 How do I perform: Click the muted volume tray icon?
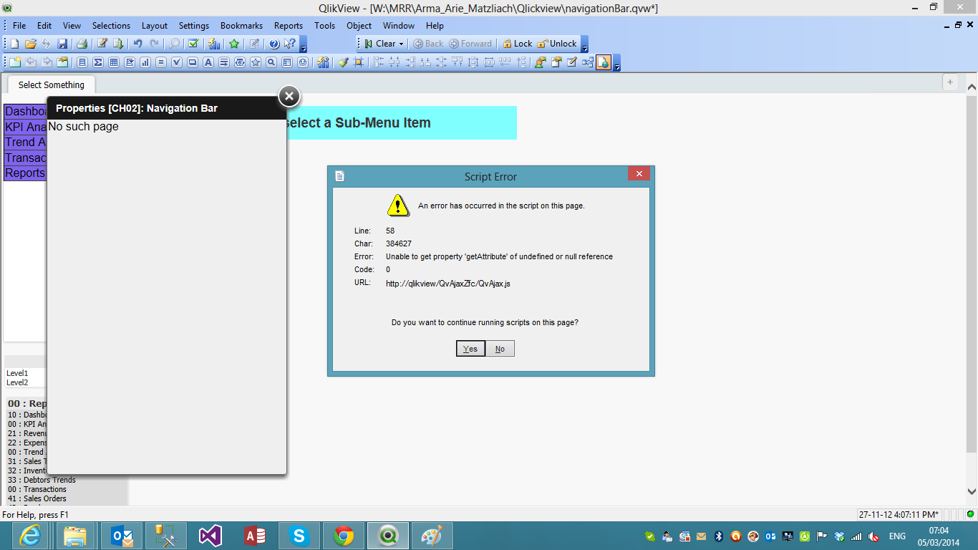pyautogui.click(x=875, y=536)
